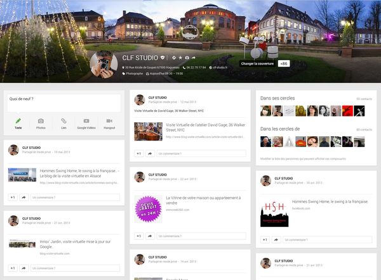Click +1 on the 10 mai 2013 post

(13, 198)
